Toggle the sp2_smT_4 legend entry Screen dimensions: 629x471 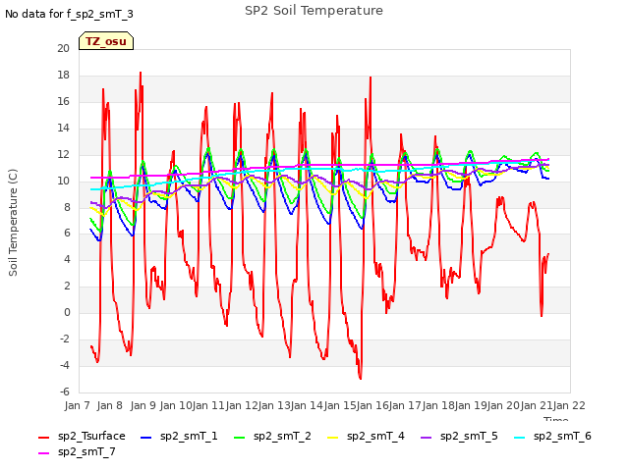pyautogui.click(x=366, y=436)
